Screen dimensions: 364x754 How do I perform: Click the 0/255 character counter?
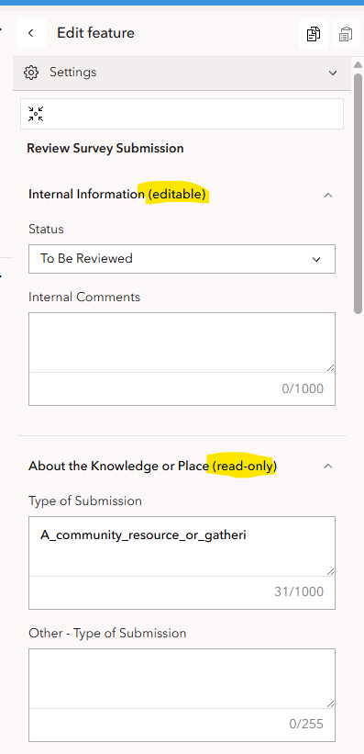[x=306, y=724]
